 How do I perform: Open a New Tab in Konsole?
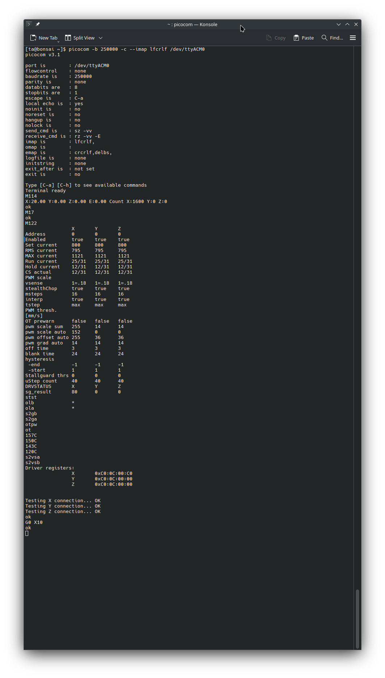(43, 38)
